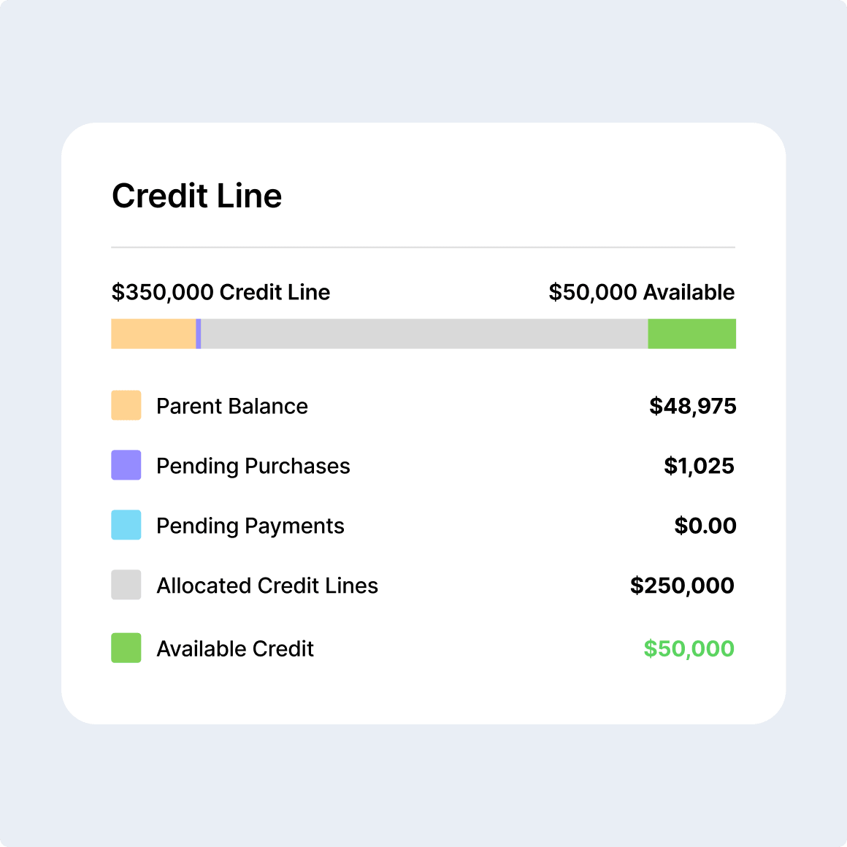The image size is (847, 847).
Task: Click the Pending Payments blue legend swatch
Action: (x=126, y=525)
